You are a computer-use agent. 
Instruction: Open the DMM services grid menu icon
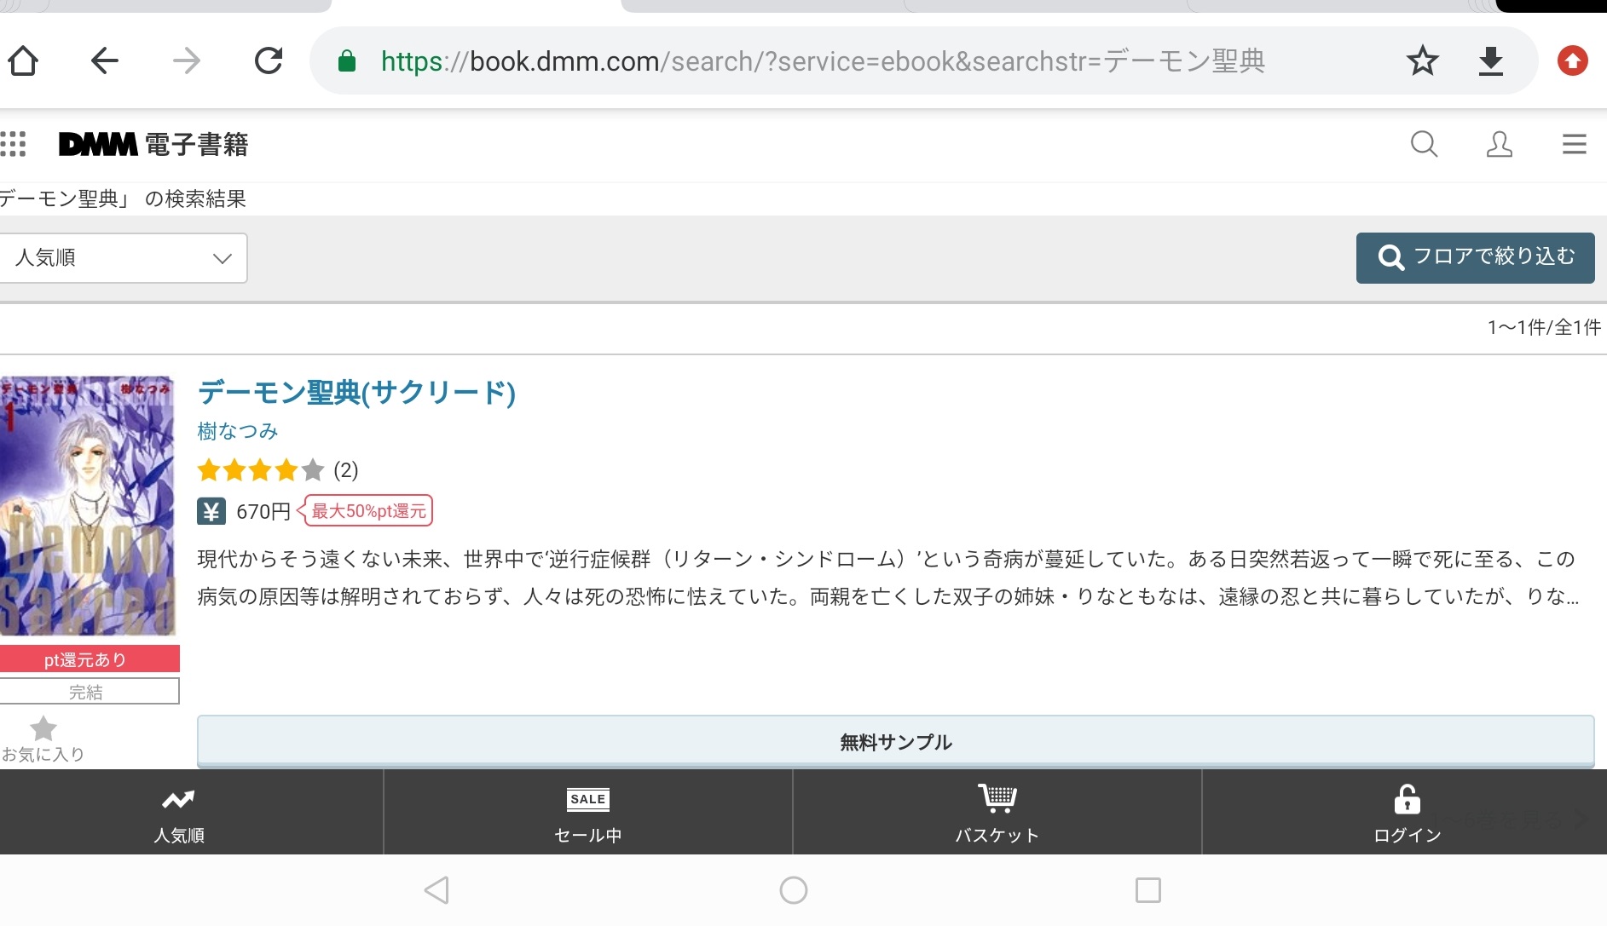tap(14, 144)
